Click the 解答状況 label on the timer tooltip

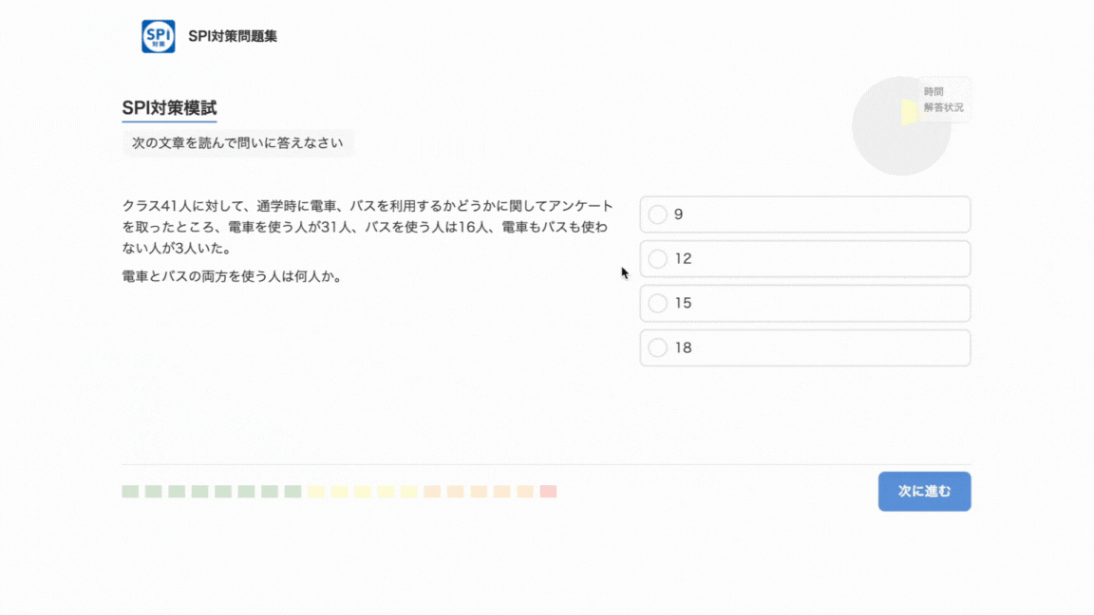943,106
